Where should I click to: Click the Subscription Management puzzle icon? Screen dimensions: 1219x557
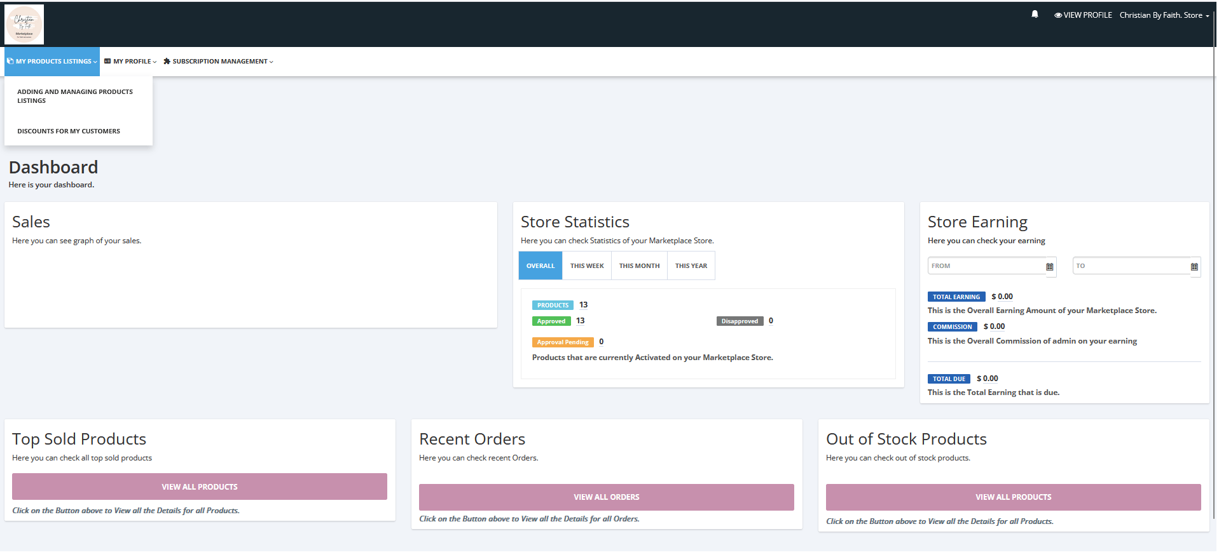pos(167,62)
